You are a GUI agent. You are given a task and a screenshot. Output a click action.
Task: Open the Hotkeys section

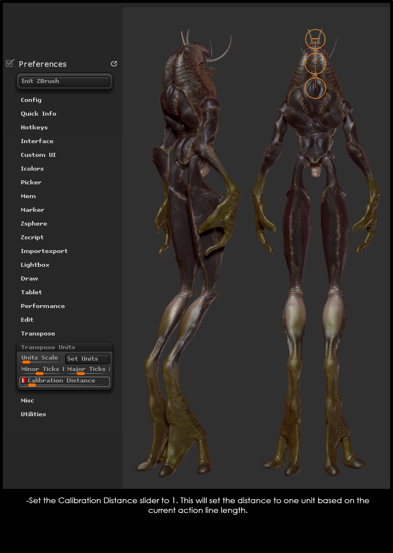[34, 127]
